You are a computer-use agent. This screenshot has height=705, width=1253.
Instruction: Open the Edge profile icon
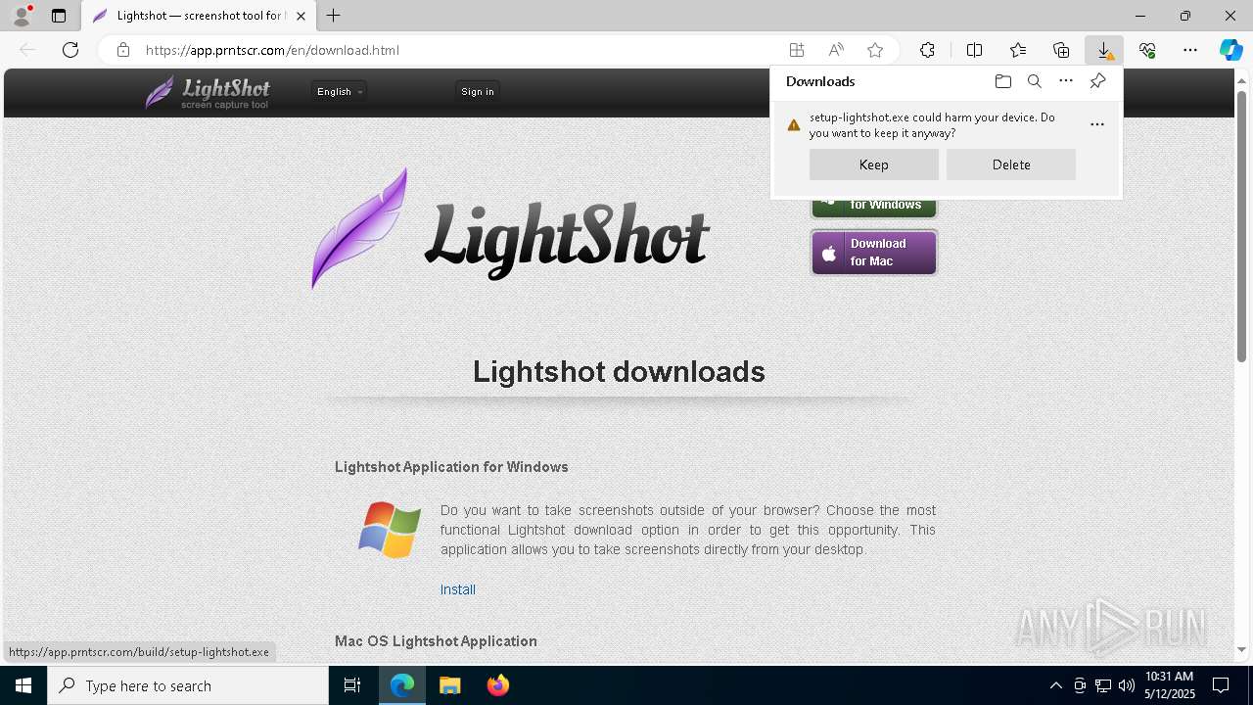[22, 16]
